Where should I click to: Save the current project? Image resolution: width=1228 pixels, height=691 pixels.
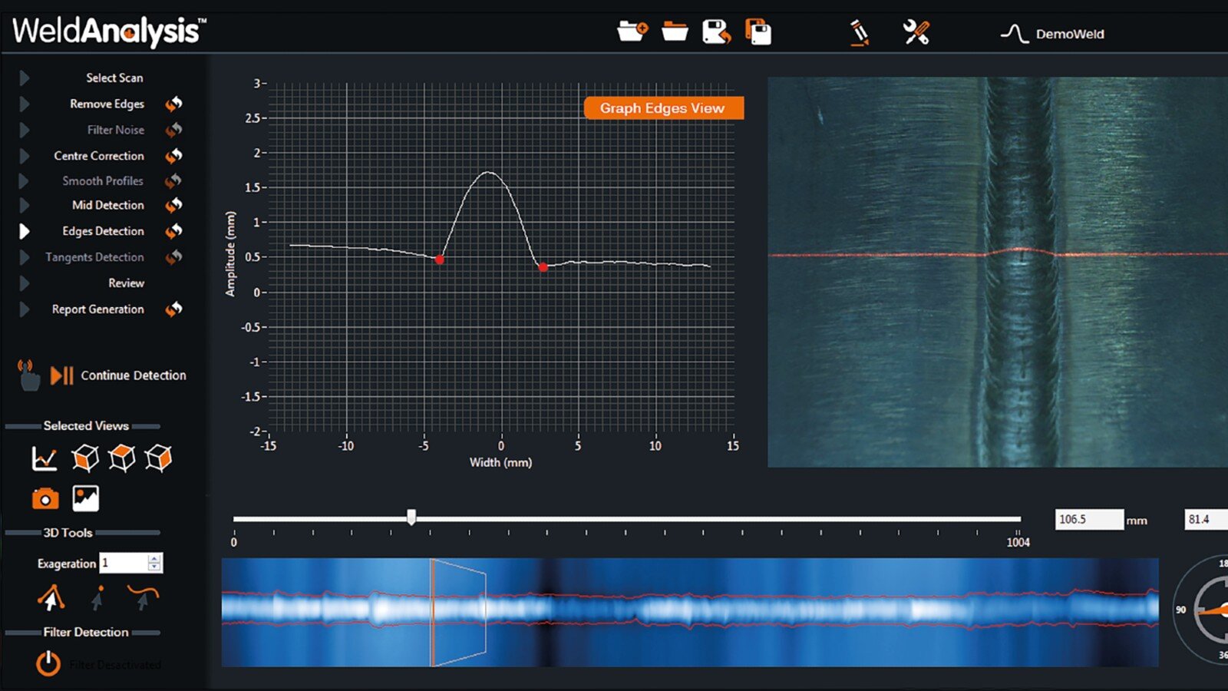pos(716,32)
